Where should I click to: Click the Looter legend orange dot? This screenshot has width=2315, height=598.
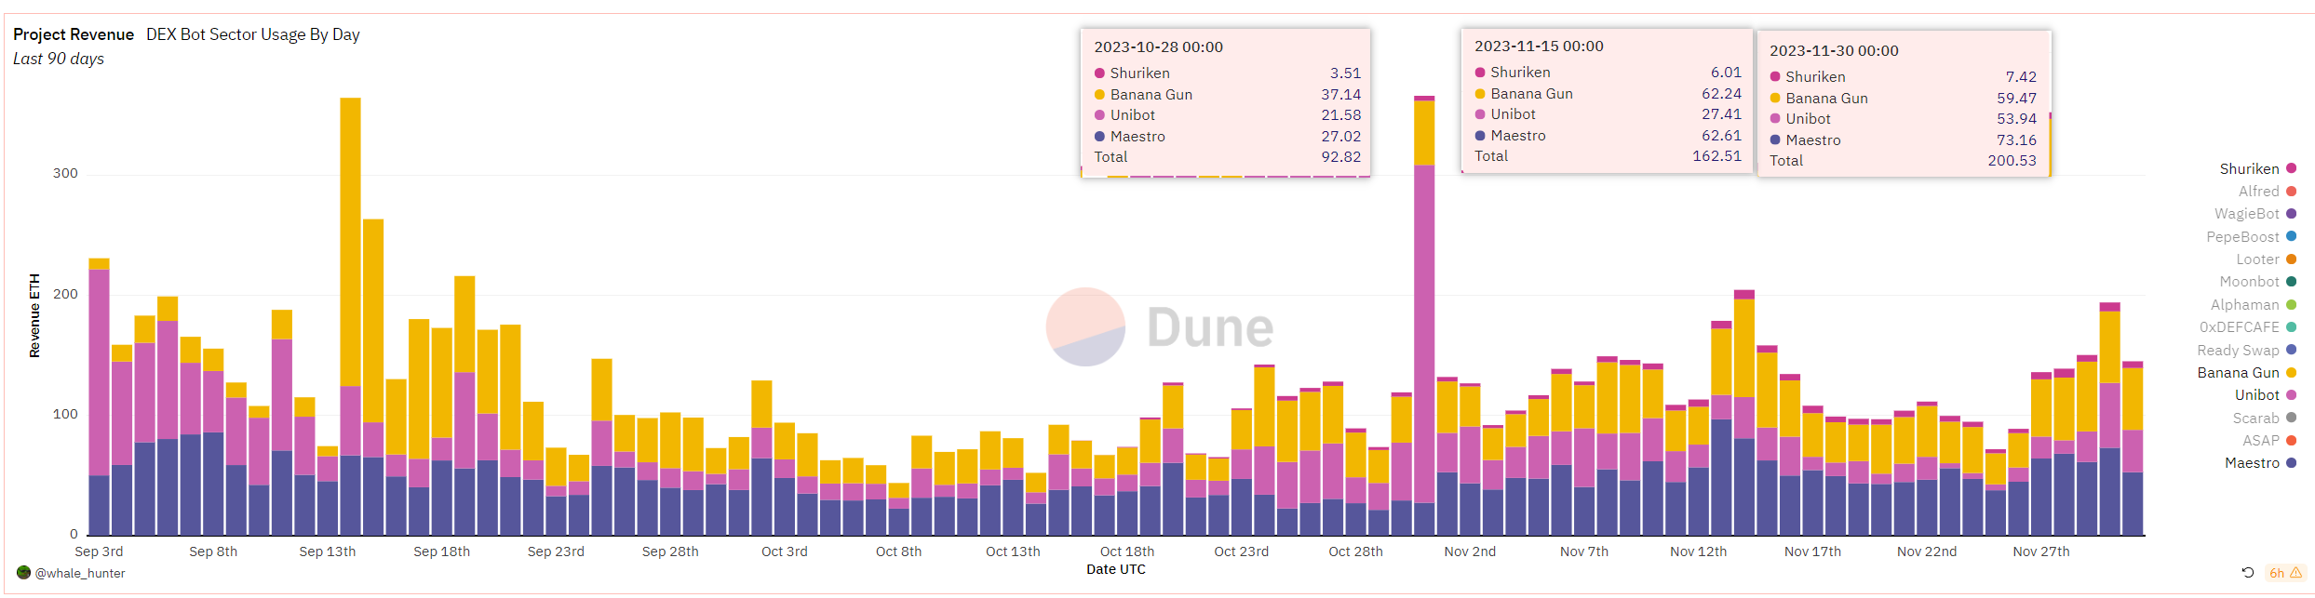[x=2291, y=259]
